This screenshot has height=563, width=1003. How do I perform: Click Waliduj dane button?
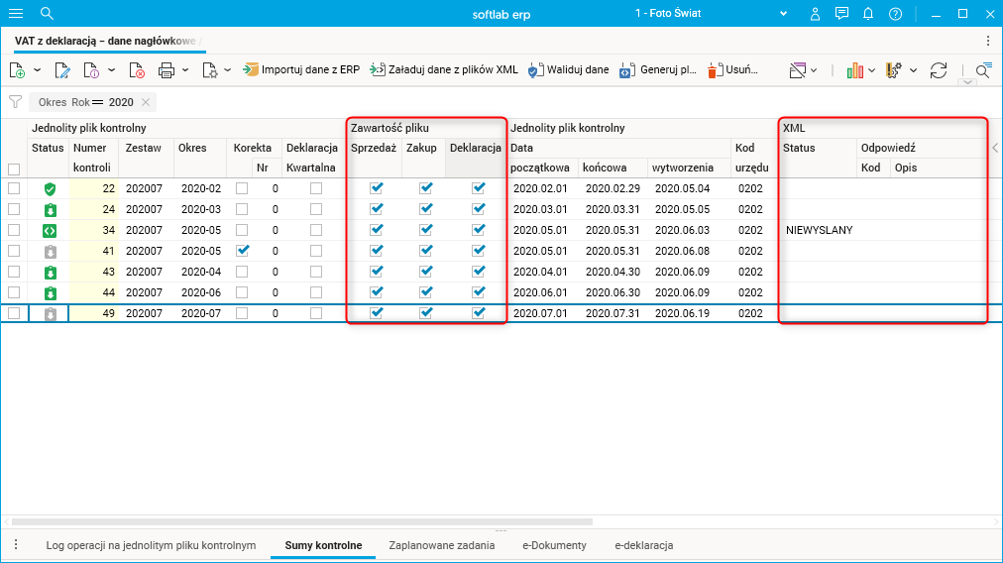coord(568,69)
